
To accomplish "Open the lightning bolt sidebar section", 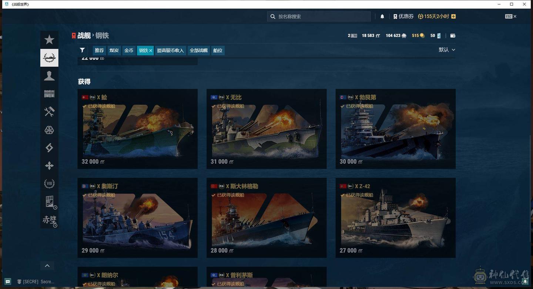I will tap(49, 148).
